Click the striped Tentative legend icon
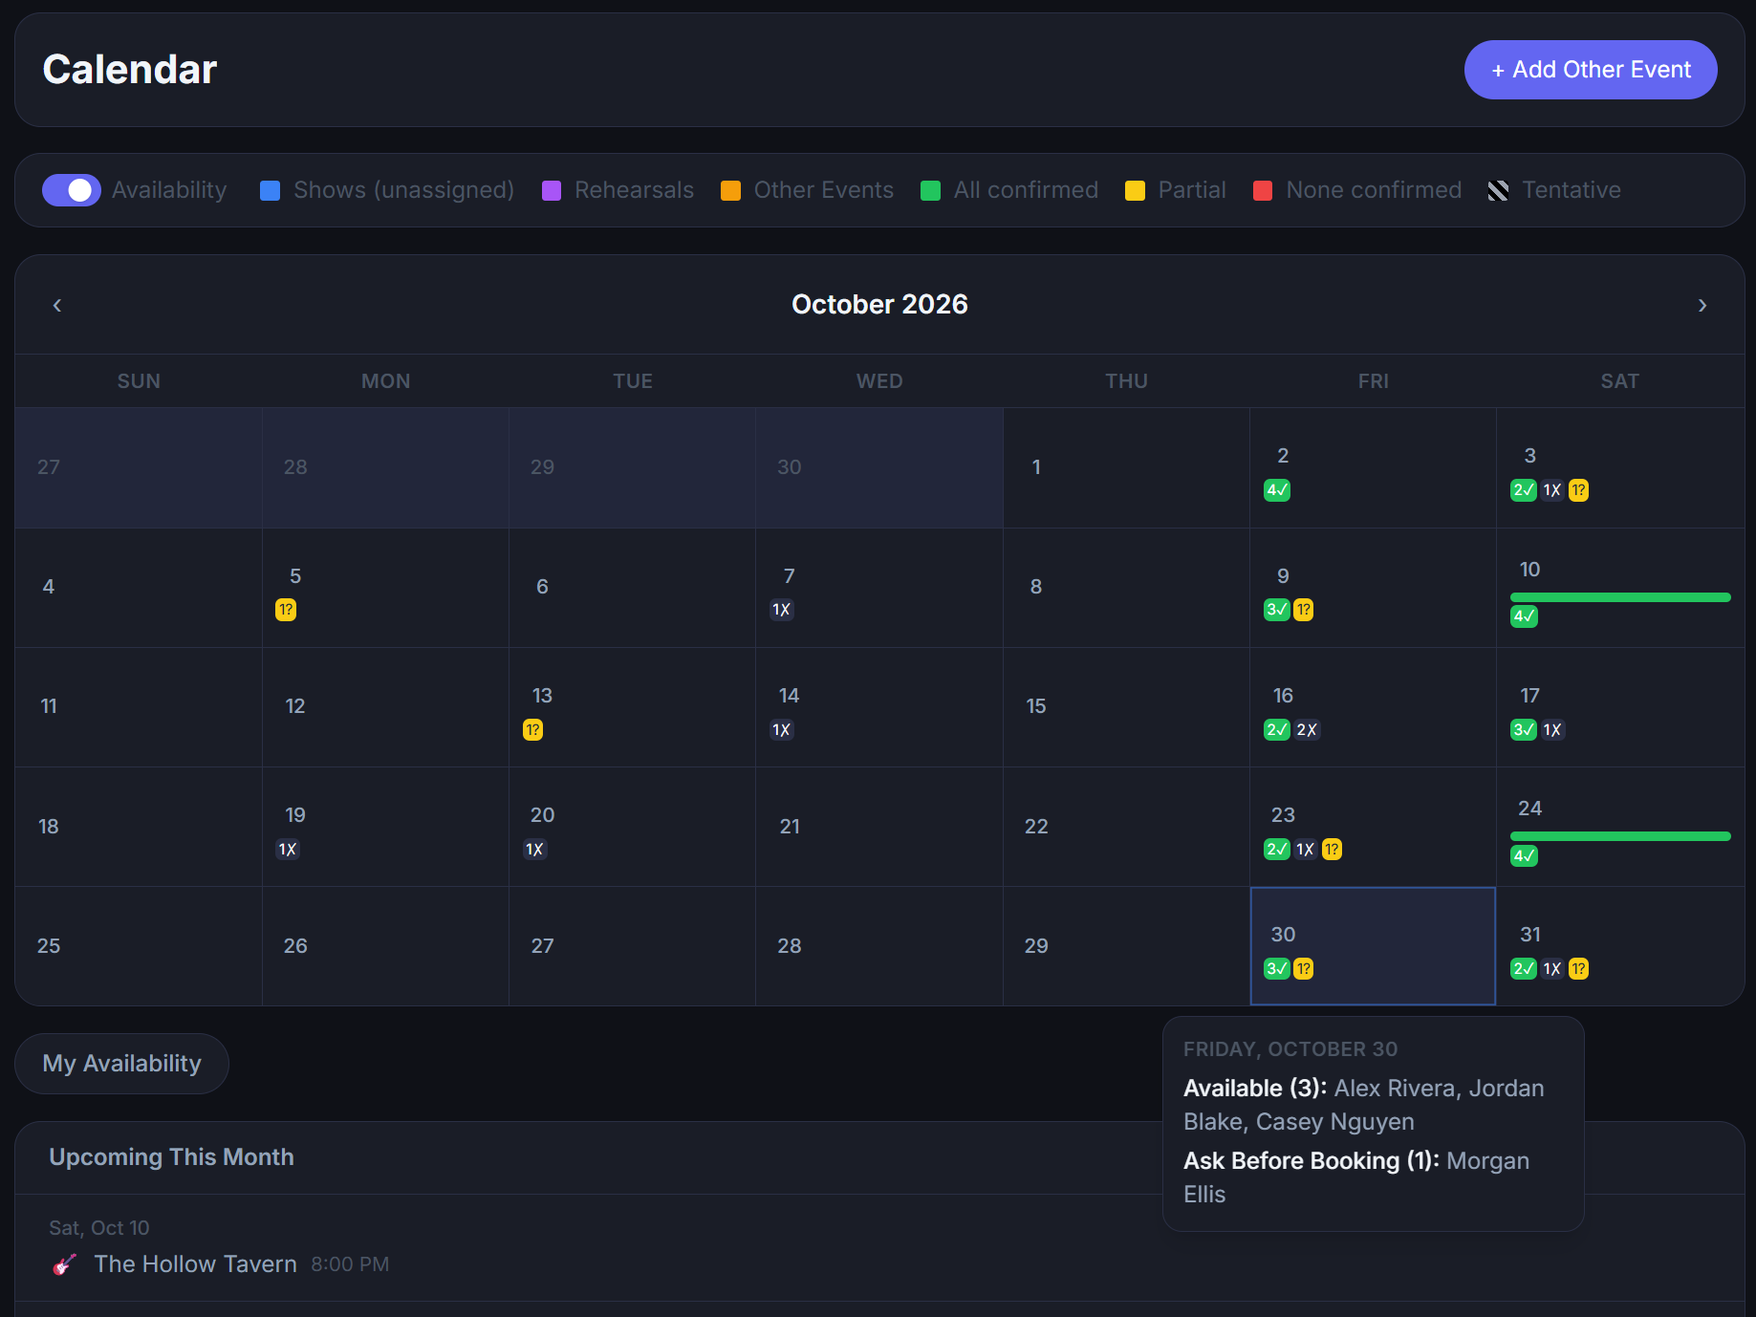 (1498, 190)
